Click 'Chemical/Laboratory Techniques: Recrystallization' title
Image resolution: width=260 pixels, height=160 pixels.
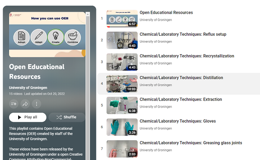pyautogui.click(x=187, y=56)
